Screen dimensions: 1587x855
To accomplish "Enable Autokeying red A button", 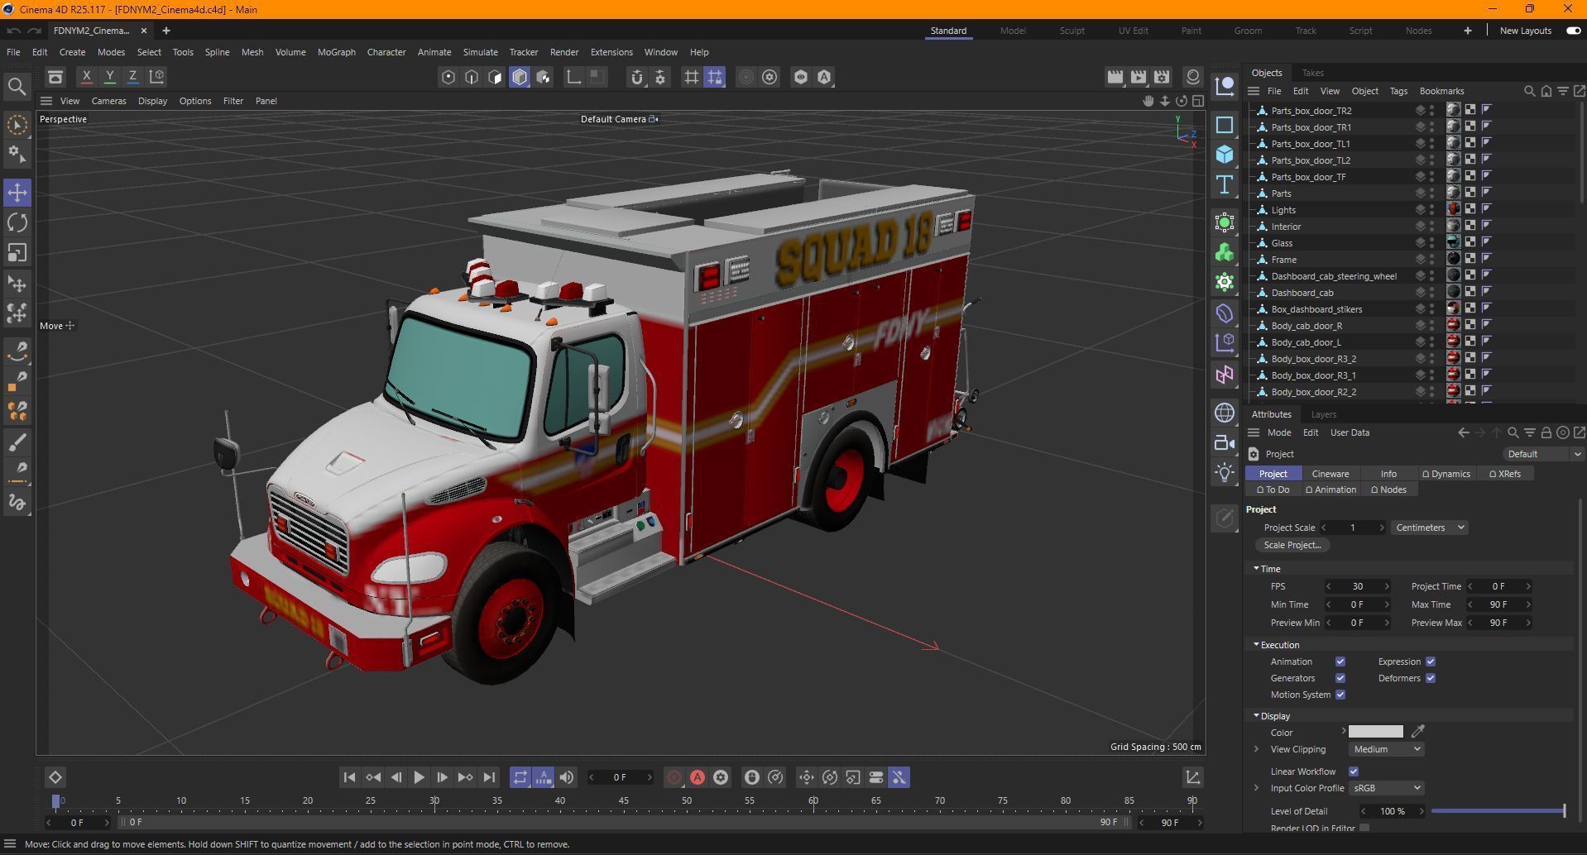I will pyautogui.click(x=698, y=777).
